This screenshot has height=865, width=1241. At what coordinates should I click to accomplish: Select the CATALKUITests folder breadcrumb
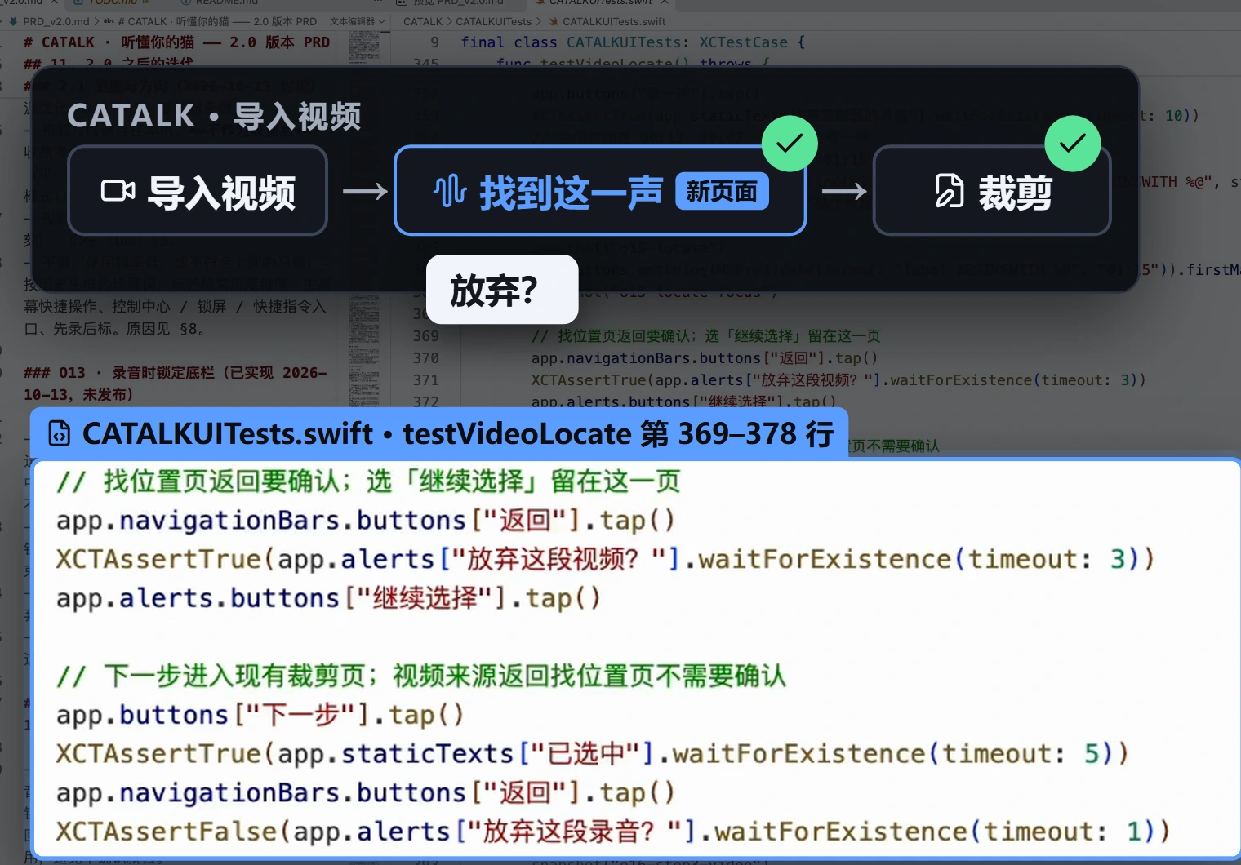click(493, 22)
